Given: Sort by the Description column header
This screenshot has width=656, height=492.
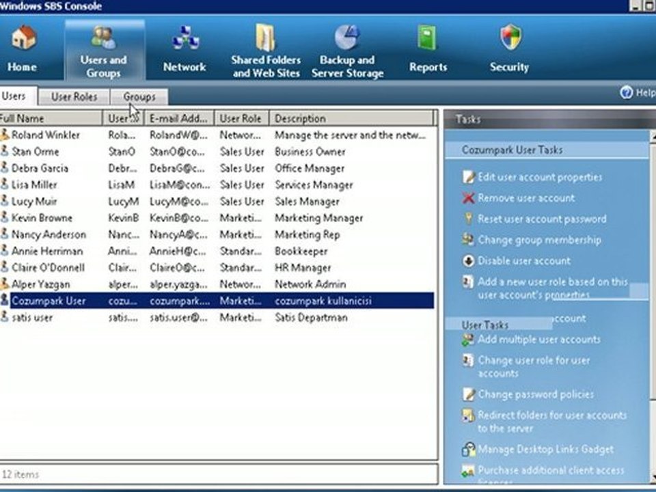Looking at the screenshot, I should (x=351, y=118).
